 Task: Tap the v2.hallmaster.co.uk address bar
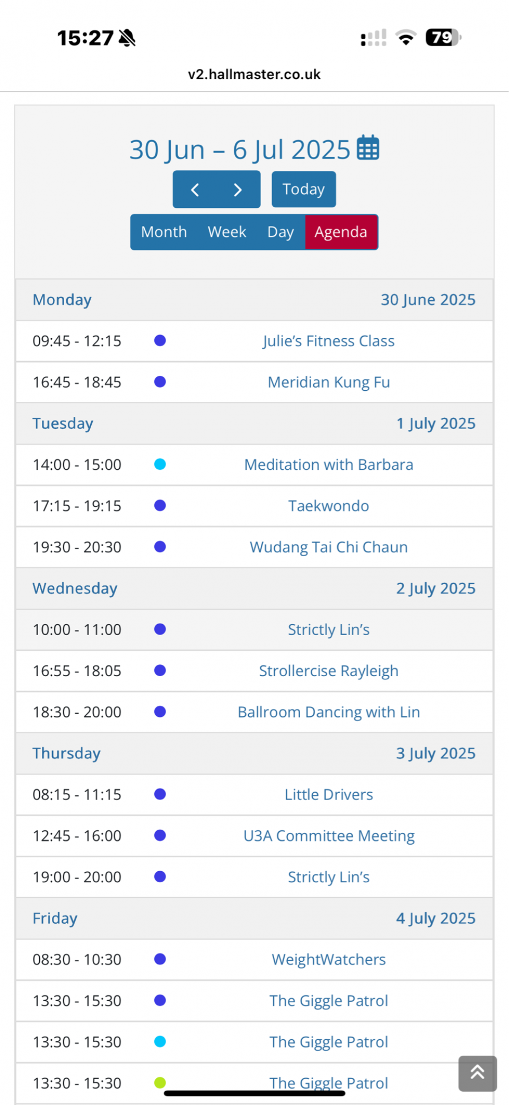tap(254, 74)
